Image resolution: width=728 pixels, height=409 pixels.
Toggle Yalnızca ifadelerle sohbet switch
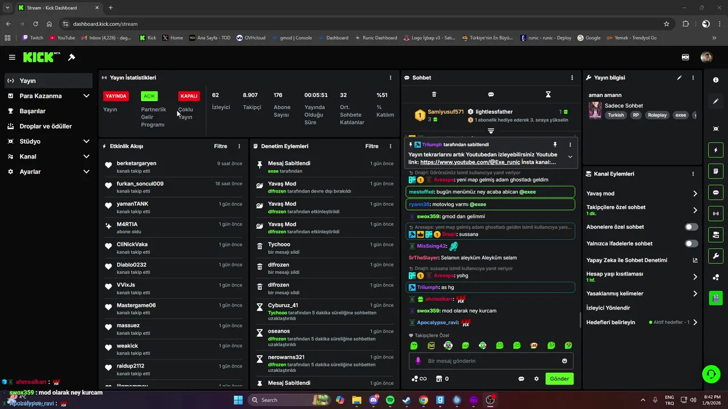click(691, 244)
